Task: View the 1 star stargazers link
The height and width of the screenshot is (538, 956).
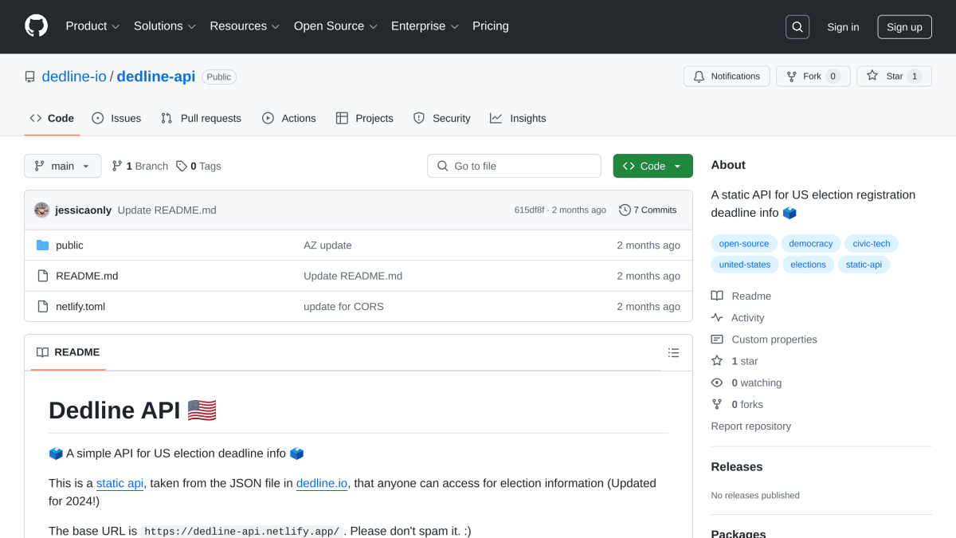Action: click(735, 361)
